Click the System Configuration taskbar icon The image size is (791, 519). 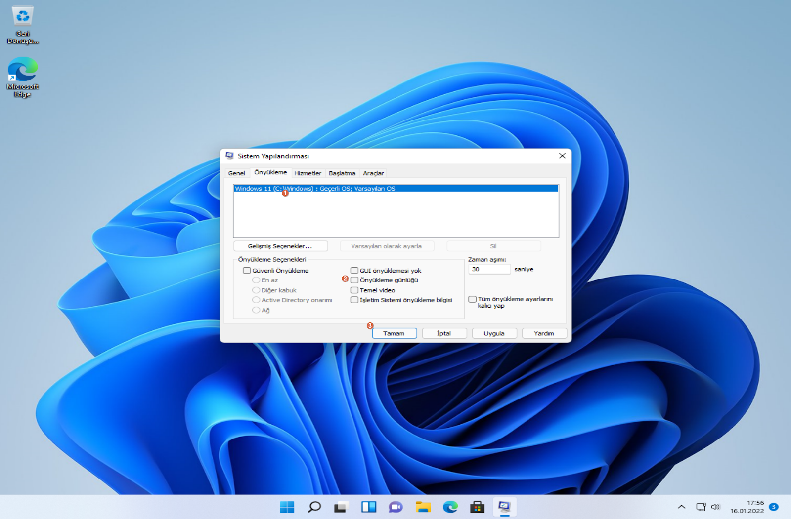click(x=504, y=507)
